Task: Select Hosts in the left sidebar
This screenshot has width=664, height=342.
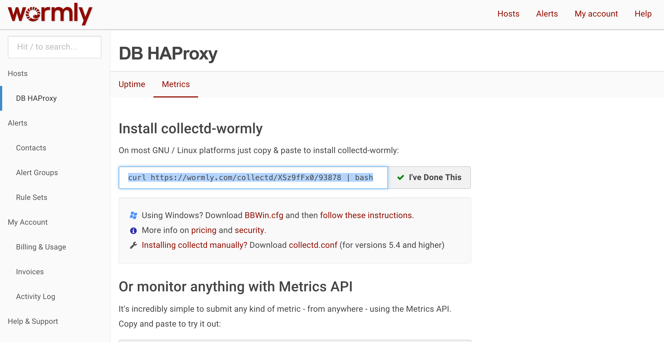Action: 17,74
